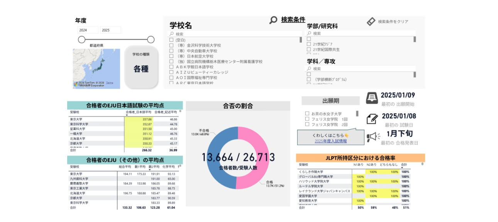Sort by 合格者_記述平均 column header
498x222 pixels.
pos(166,112)
